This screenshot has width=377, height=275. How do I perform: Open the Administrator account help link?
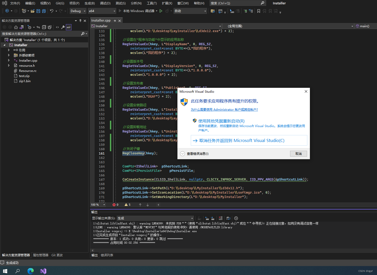224,110
